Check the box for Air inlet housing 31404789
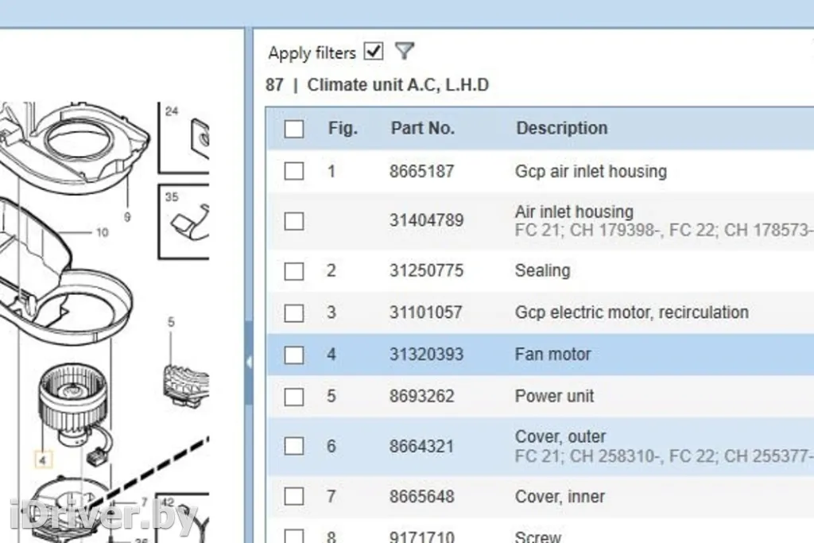Image resolution: width=814 pixels, height=543 pixels. click(x=294, y=221)
